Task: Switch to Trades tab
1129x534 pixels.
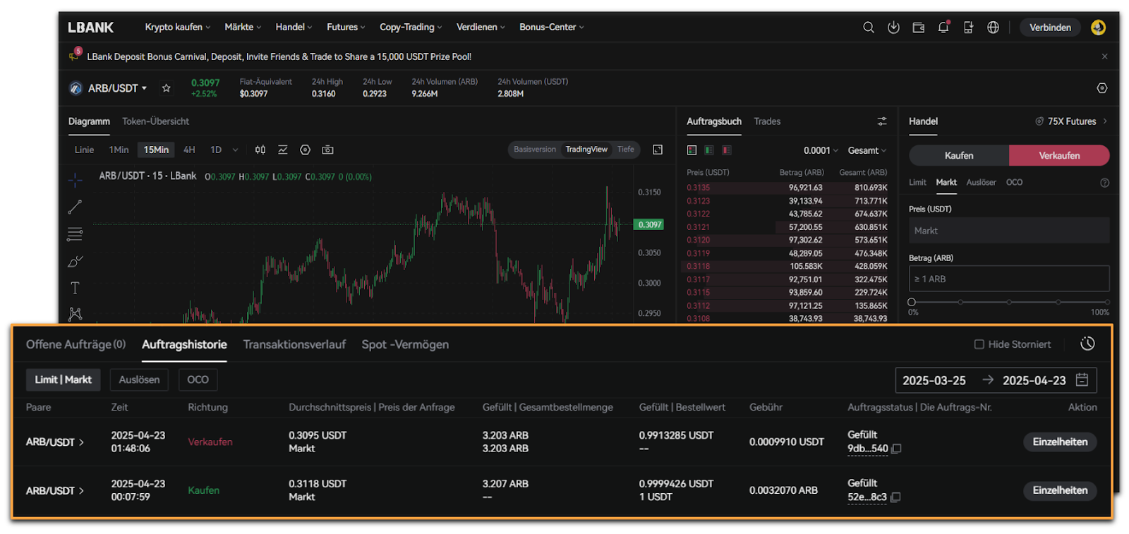Action: (x=767, y=121)
